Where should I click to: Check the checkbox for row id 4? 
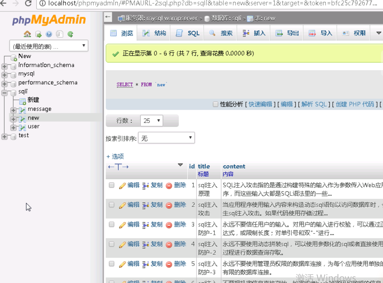click(x=111, y=244)
